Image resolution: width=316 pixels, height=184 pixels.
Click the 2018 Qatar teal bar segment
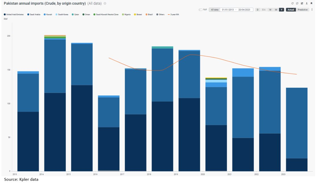(162, 47)
